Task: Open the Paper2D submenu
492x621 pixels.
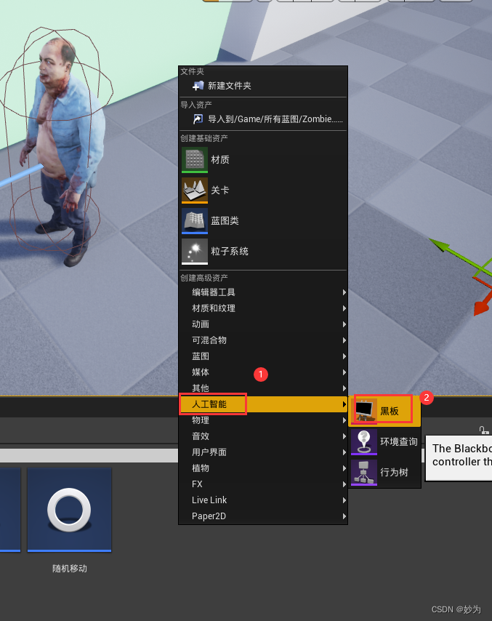Action: [263, 516]
